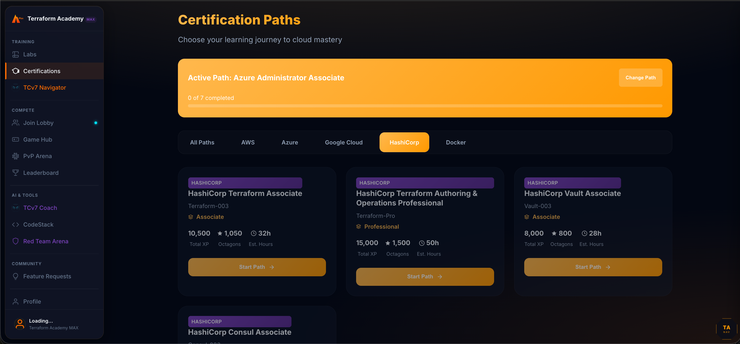Image resolution: width=740 pixels, height=344 pixels.
Task: Click the '10,500' Total XP value
Action: (x=199, y=233)
